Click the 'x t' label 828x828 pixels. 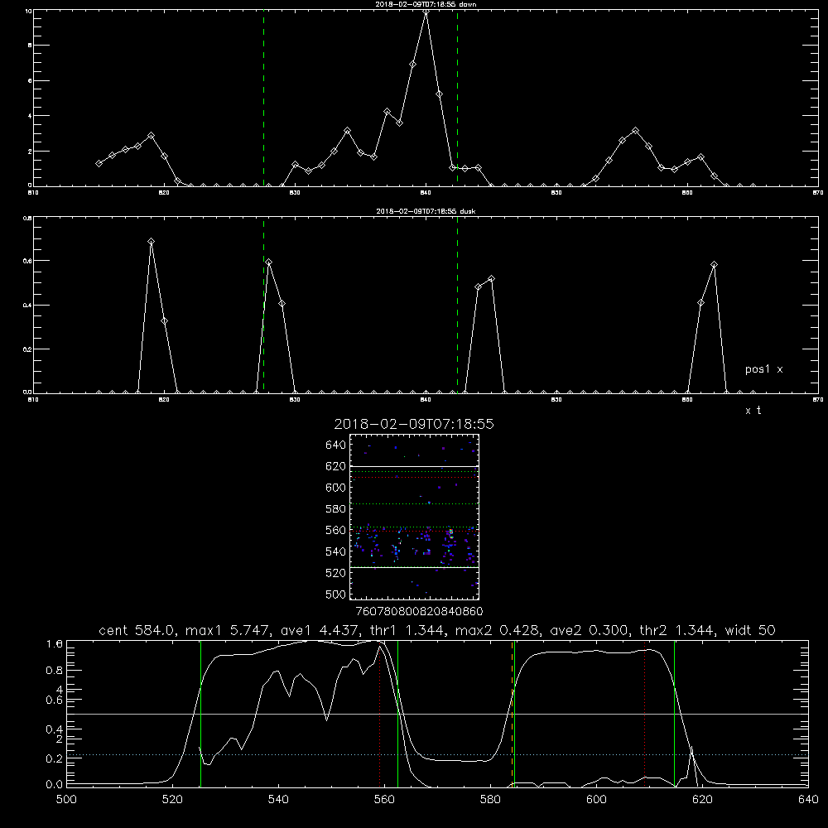[753, 411]
